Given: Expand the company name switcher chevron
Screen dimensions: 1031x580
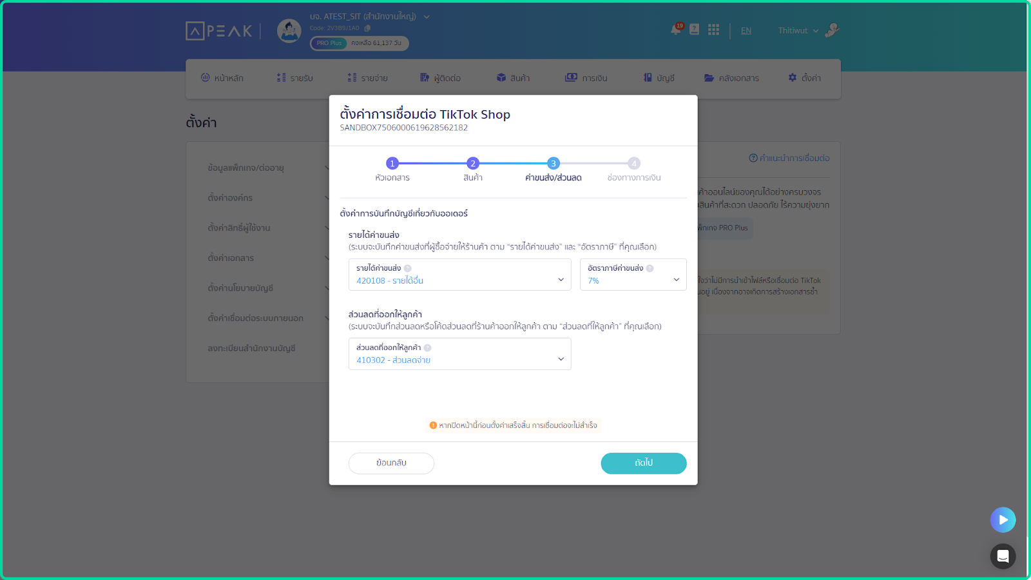Looking at the screenshot, I should [x=427, y=17].
